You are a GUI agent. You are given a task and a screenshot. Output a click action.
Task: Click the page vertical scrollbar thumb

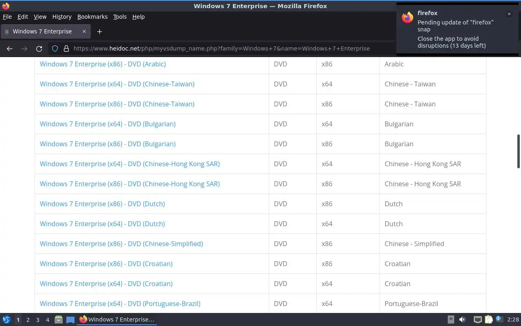coord(518,151)
